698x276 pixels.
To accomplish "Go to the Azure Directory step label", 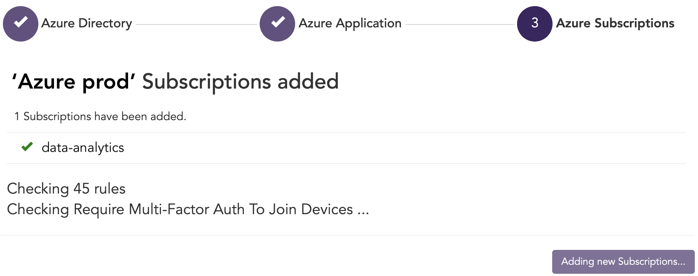I will coord(87,24).
